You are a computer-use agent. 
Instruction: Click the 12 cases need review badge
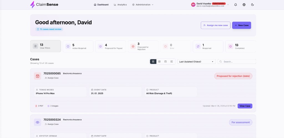[x=49, y=29]
